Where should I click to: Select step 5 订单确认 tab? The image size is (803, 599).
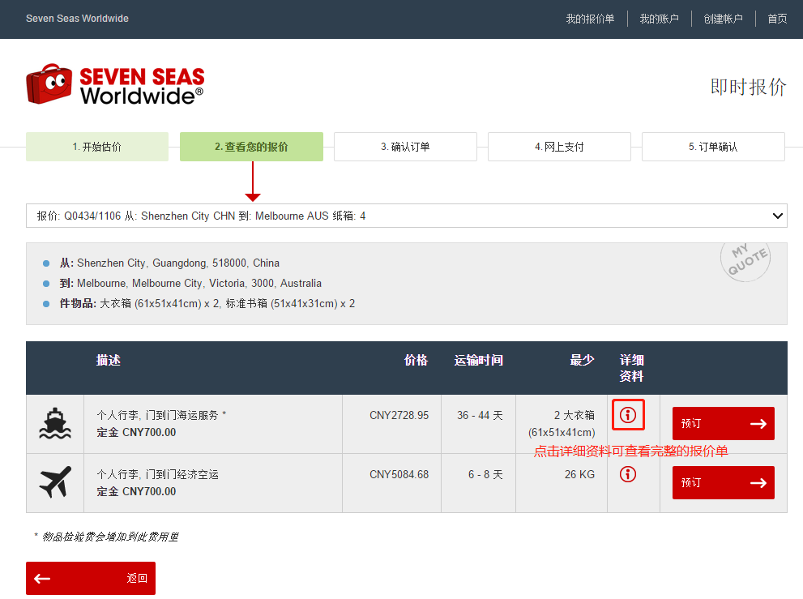(x=713, y=147)
